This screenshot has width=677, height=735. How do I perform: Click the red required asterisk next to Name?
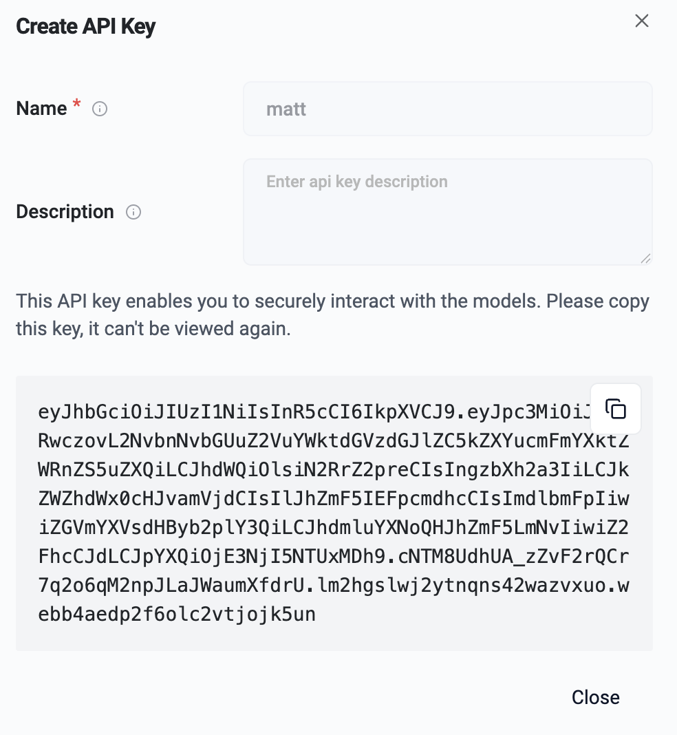(76, 105)
